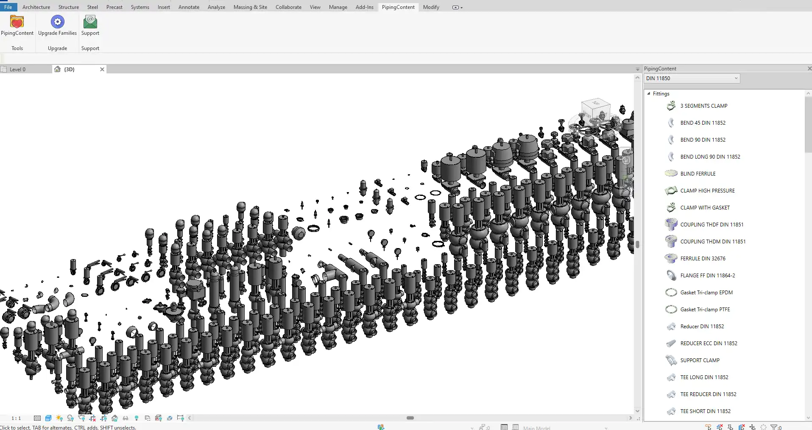Click the Visual Style cube icon
The width and height of the screenshot is (812, 430).
(48, 418)
